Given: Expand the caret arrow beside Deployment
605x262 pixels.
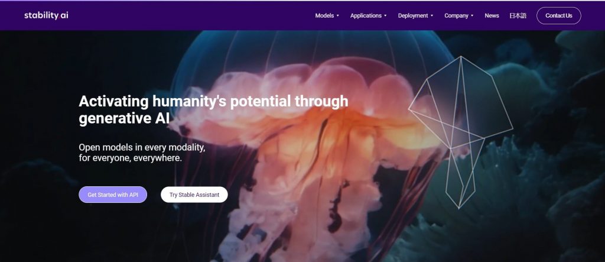Looking at the screenshot, I should (x=432, y=16).
